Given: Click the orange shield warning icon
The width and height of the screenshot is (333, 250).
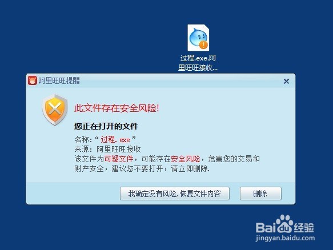Looking at the screenshot, I should 55,110.
